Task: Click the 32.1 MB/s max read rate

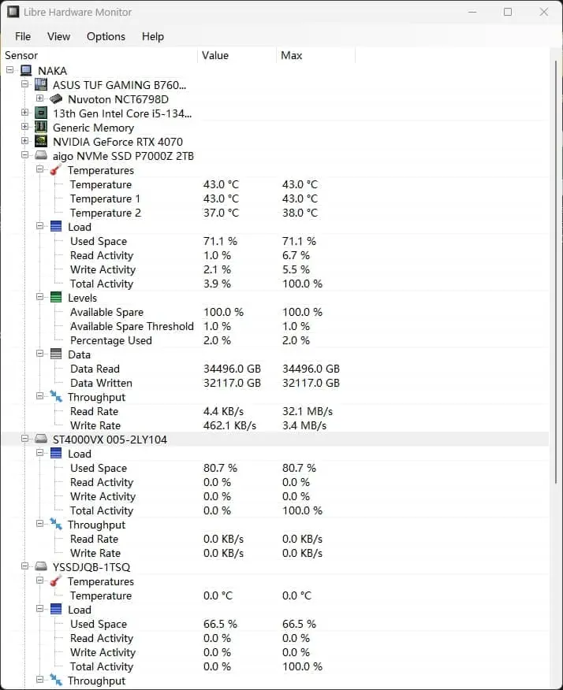Action: point(308,411)
